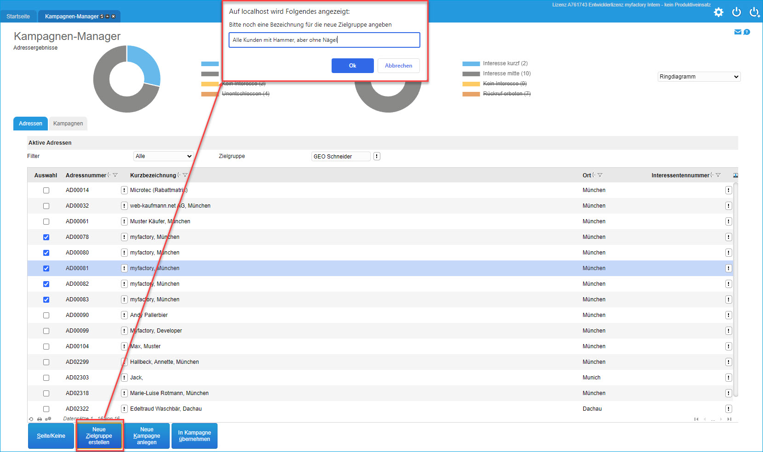Go to the Startseite tab
763x452 pixels.
tap(18, 17)
